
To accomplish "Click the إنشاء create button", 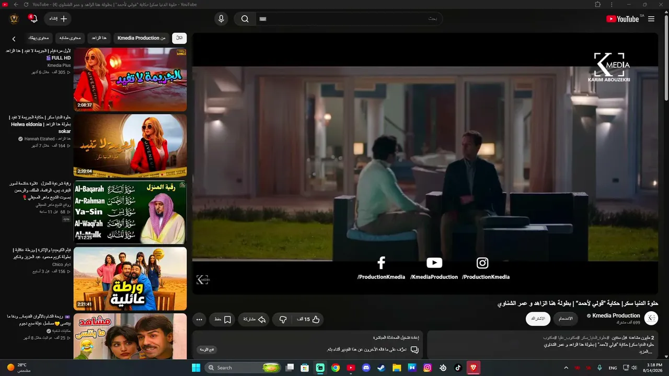I will coord(57,19).
